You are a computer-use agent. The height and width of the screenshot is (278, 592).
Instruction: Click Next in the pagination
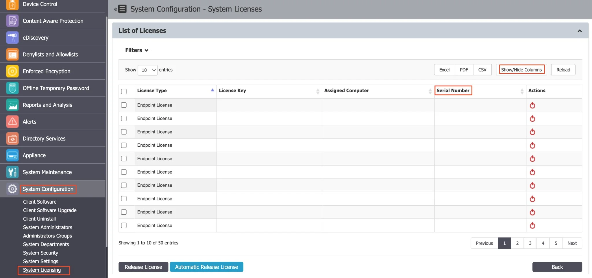(572, 243)
